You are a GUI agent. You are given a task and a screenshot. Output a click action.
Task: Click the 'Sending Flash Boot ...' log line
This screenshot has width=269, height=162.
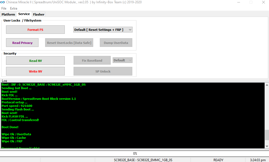pyautogui.click(x=18, y=109)
